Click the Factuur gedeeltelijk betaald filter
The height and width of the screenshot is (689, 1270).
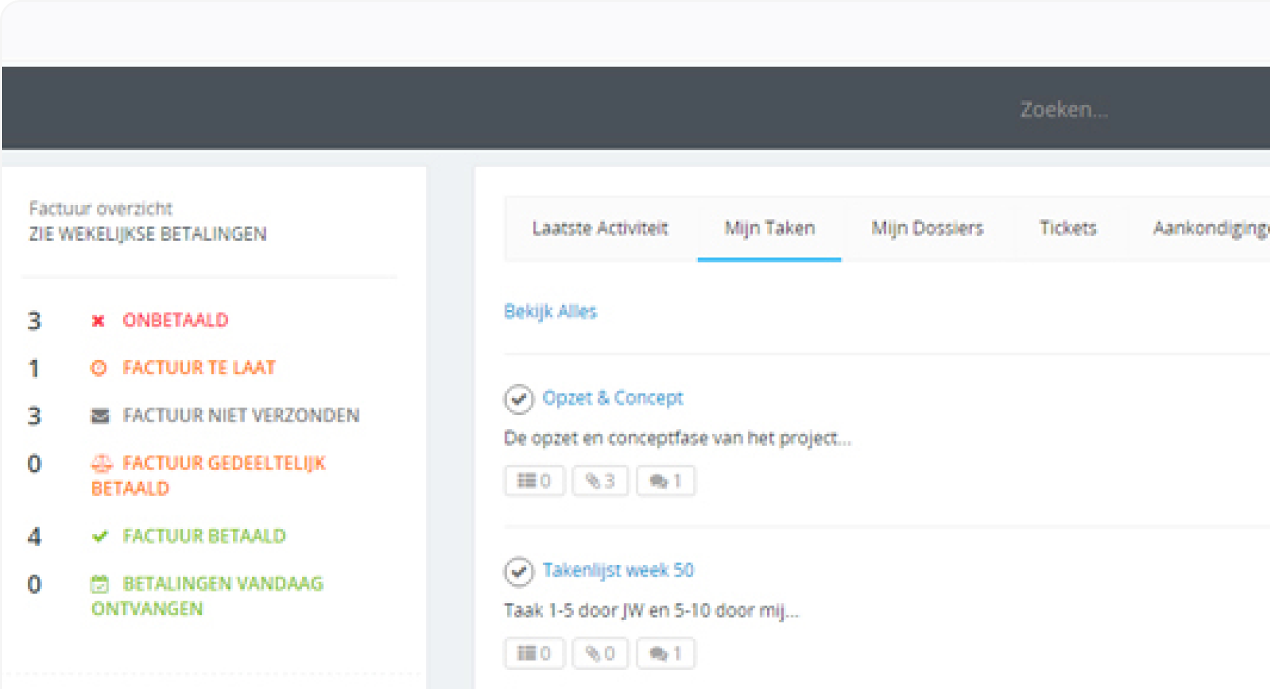(x=209, y=476)
